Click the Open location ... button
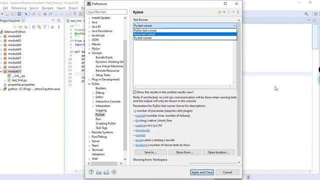 [218, 152]
